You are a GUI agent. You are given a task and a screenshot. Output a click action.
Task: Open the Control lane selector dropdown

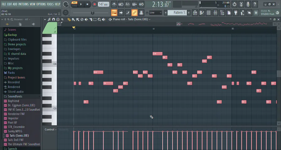pos(51,129)
